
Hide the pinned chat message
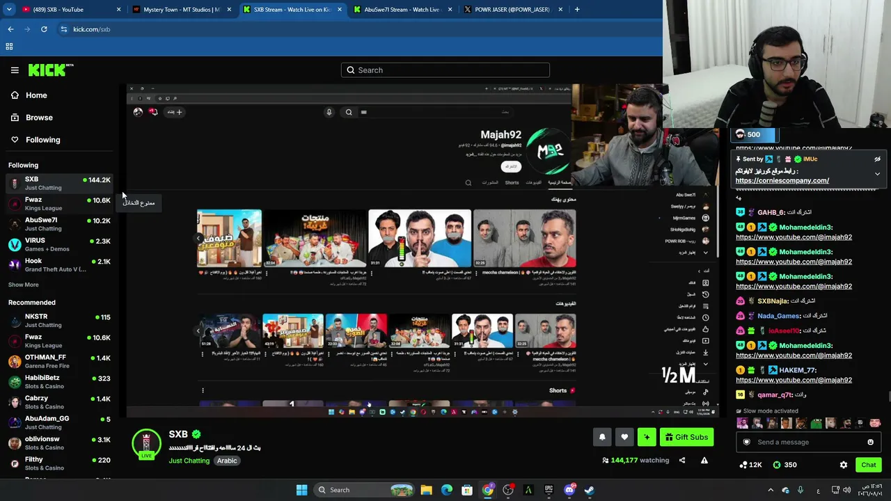click(x=877, y=159)
